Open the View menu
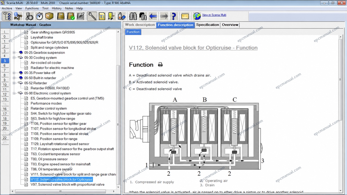The width and height of the screenshot is (347, 195). [x=19, y=8]
